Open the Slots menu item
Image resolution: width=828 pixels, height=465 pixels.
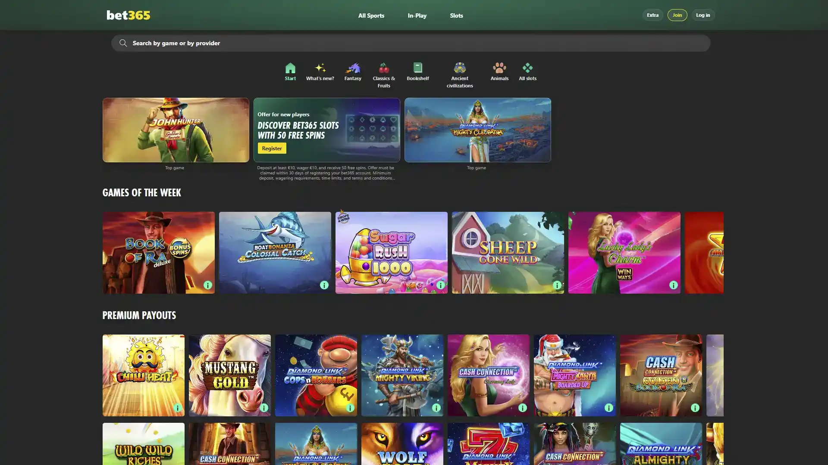click(x=456, y=15)
